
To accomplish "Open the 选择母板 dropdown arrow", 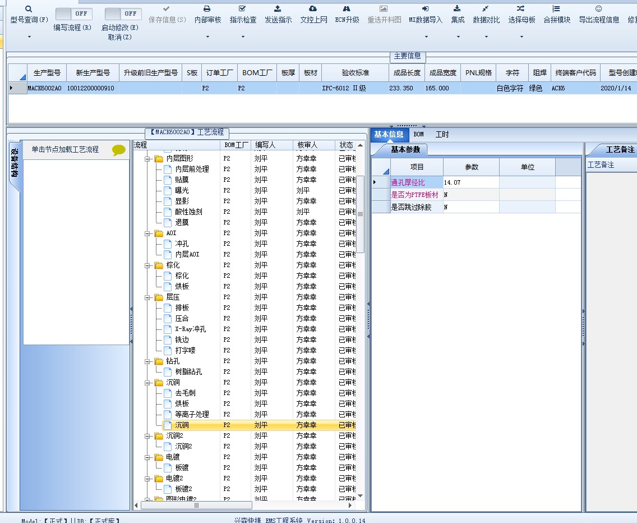I will coord(521,36).
